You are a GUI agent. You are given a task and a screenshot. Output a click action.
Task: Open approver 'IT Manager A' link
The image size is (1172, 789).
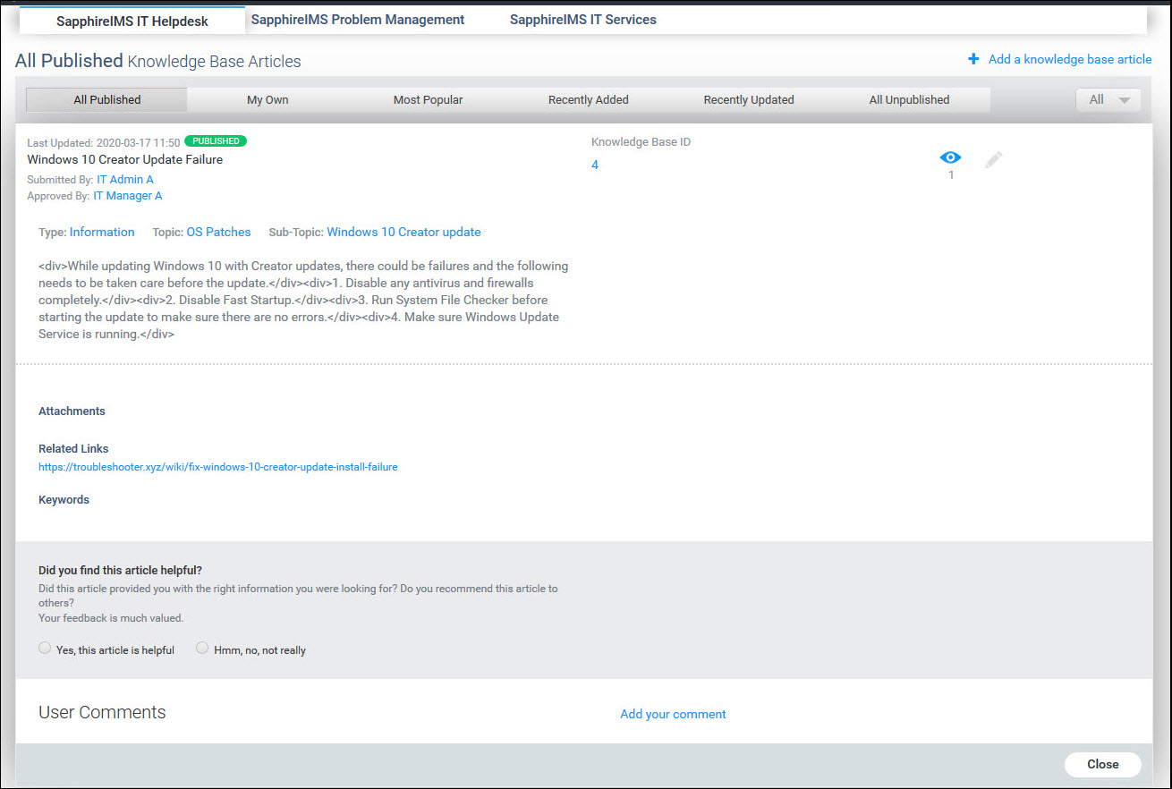point(128,196)
